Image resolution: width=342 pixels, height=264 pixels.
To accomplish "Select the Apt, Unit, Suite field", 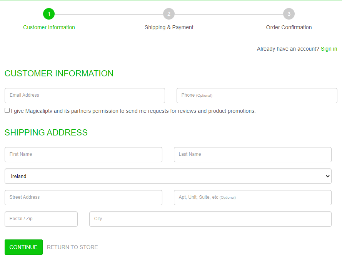I will pyautogui.click(x=252, y=198).
